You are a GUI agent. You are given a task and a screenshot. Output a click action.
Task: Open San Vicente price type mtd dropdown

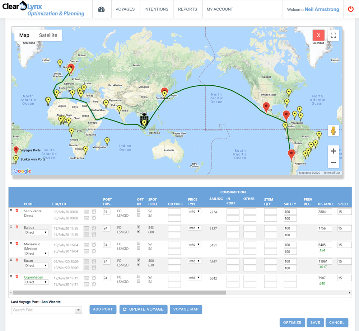(x=194, y=211)
